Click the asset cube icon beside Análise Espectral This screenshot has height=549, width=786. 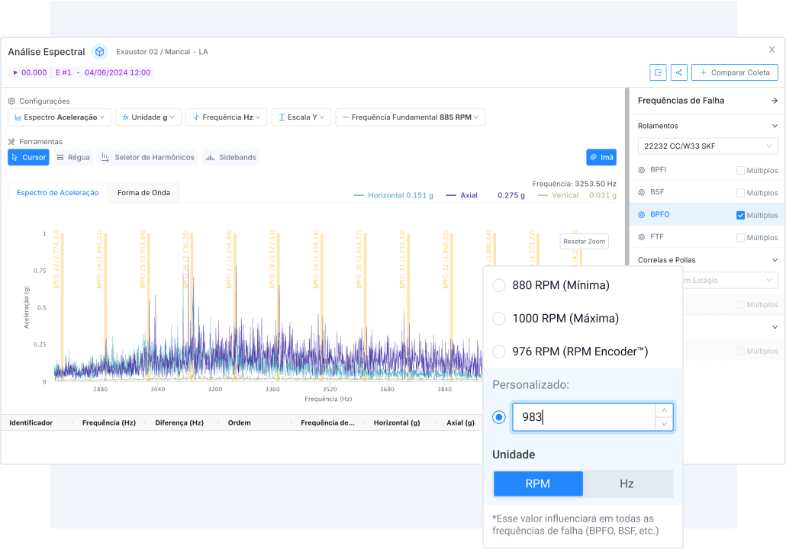[x=100, y=52]
